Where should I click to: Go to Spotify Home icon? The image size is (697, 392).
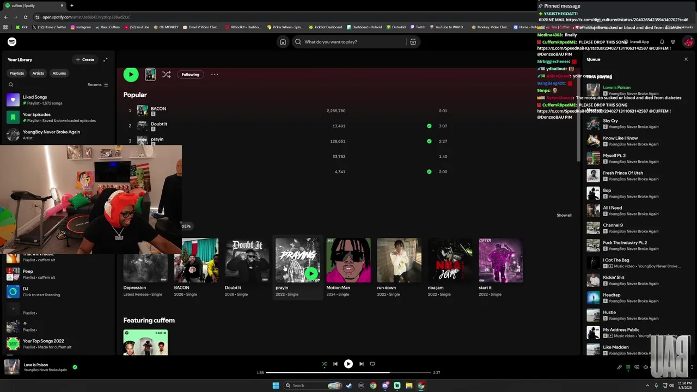283,42
